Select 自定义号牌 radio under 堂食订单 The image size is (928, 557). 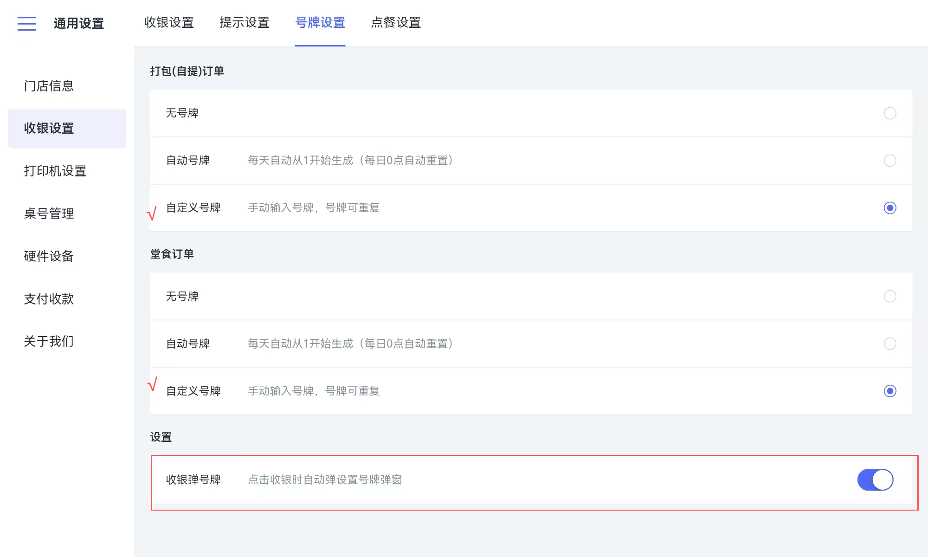click(x=889, y=391)
